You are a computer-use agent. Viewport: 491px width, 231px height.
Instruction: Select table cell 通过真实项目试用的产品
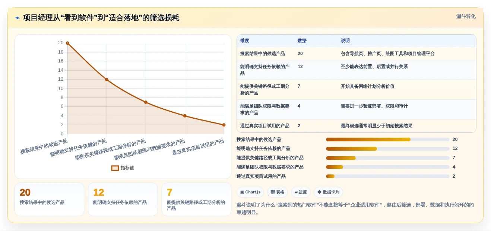point(265,126)
